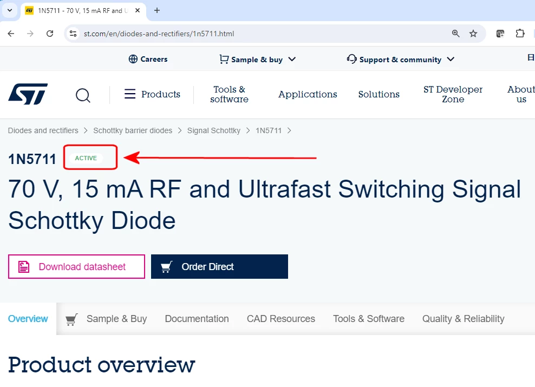The height and width of the screenshot is (387, 535).
Task: Open site information icon in address bar
Action: (x=73, y=34)
